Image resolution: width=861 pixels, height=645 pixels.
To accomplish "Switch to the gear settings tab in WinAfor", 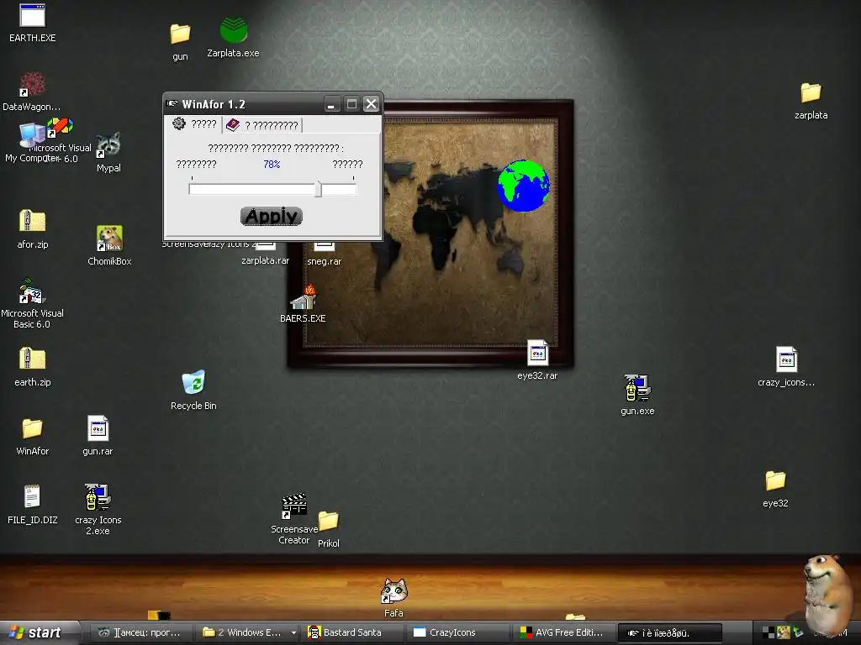I will coord(194,124).
